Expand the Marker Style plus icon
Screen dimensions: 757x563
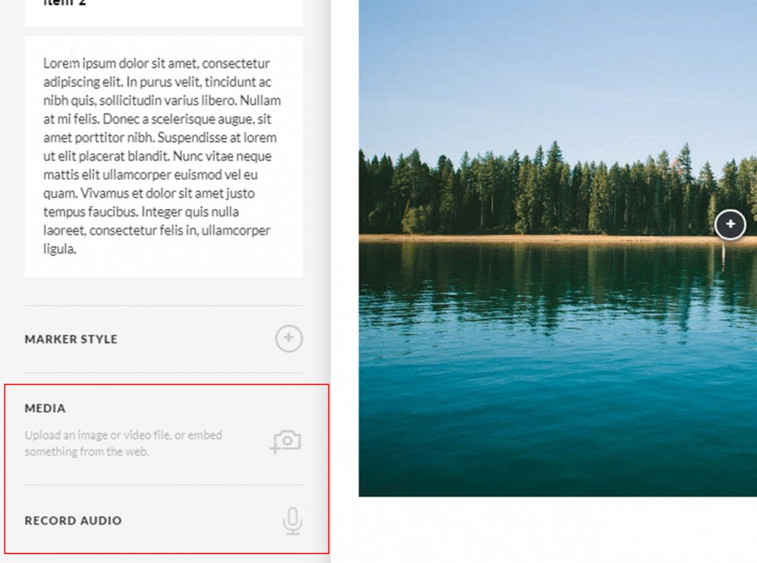[x=289, y=339]
